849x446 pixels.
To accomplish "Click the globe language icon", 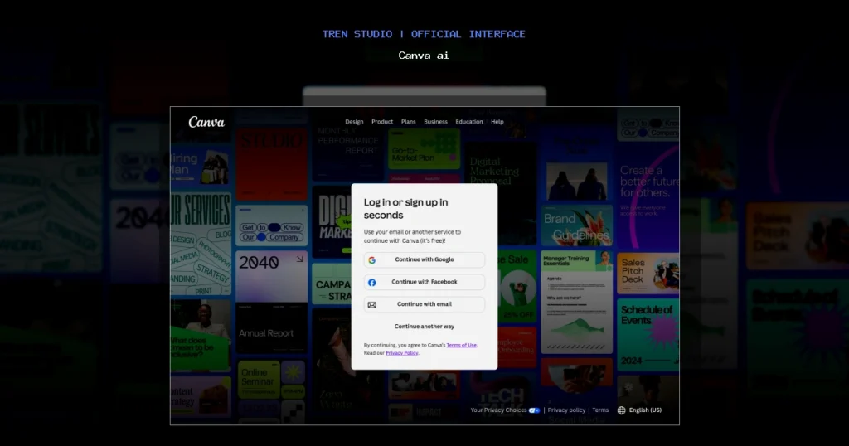I will click(622, 410).
